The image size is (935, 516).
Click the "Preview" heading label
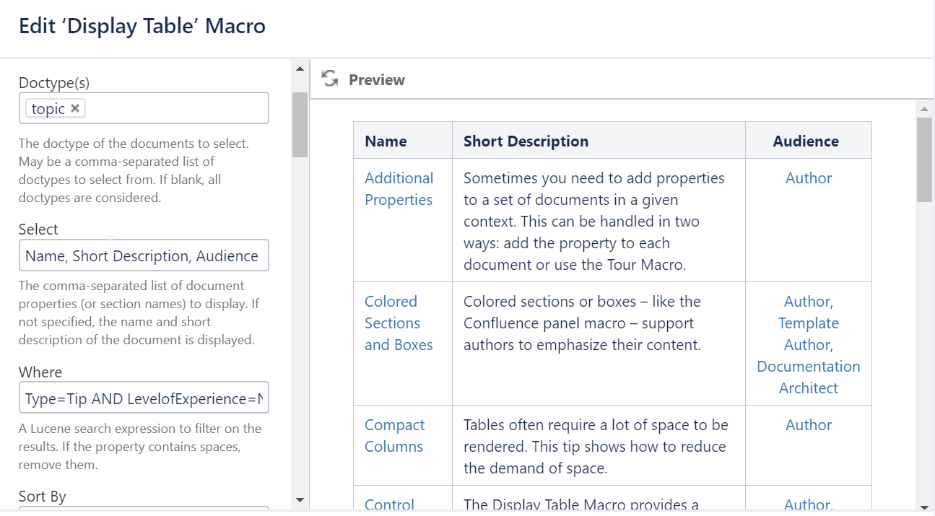pos(376,80)
